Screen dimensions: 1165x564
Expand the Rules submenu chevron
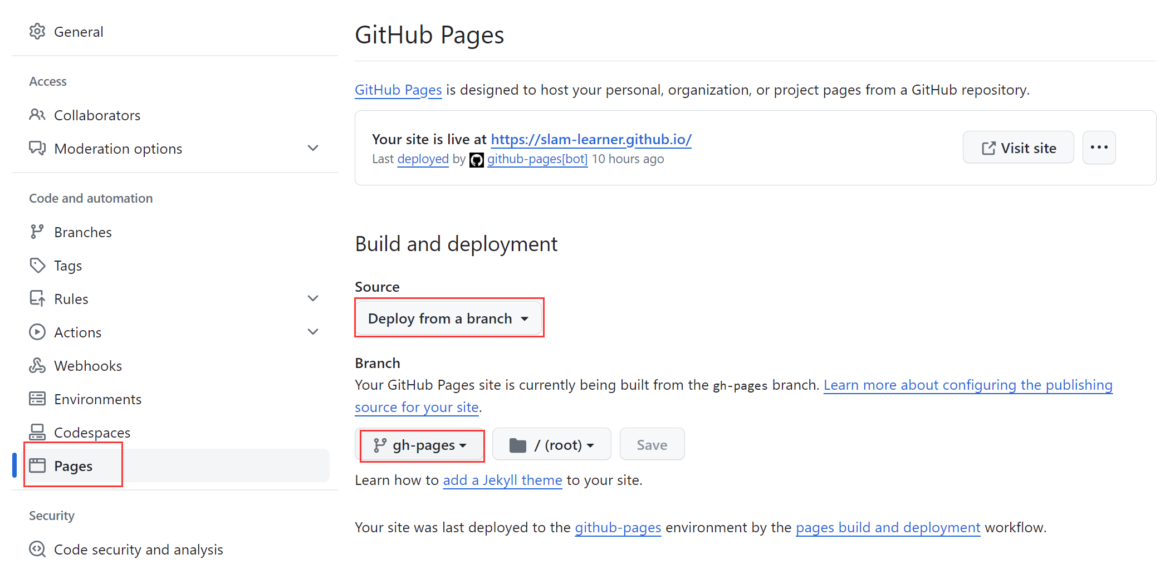coord(313,298)
